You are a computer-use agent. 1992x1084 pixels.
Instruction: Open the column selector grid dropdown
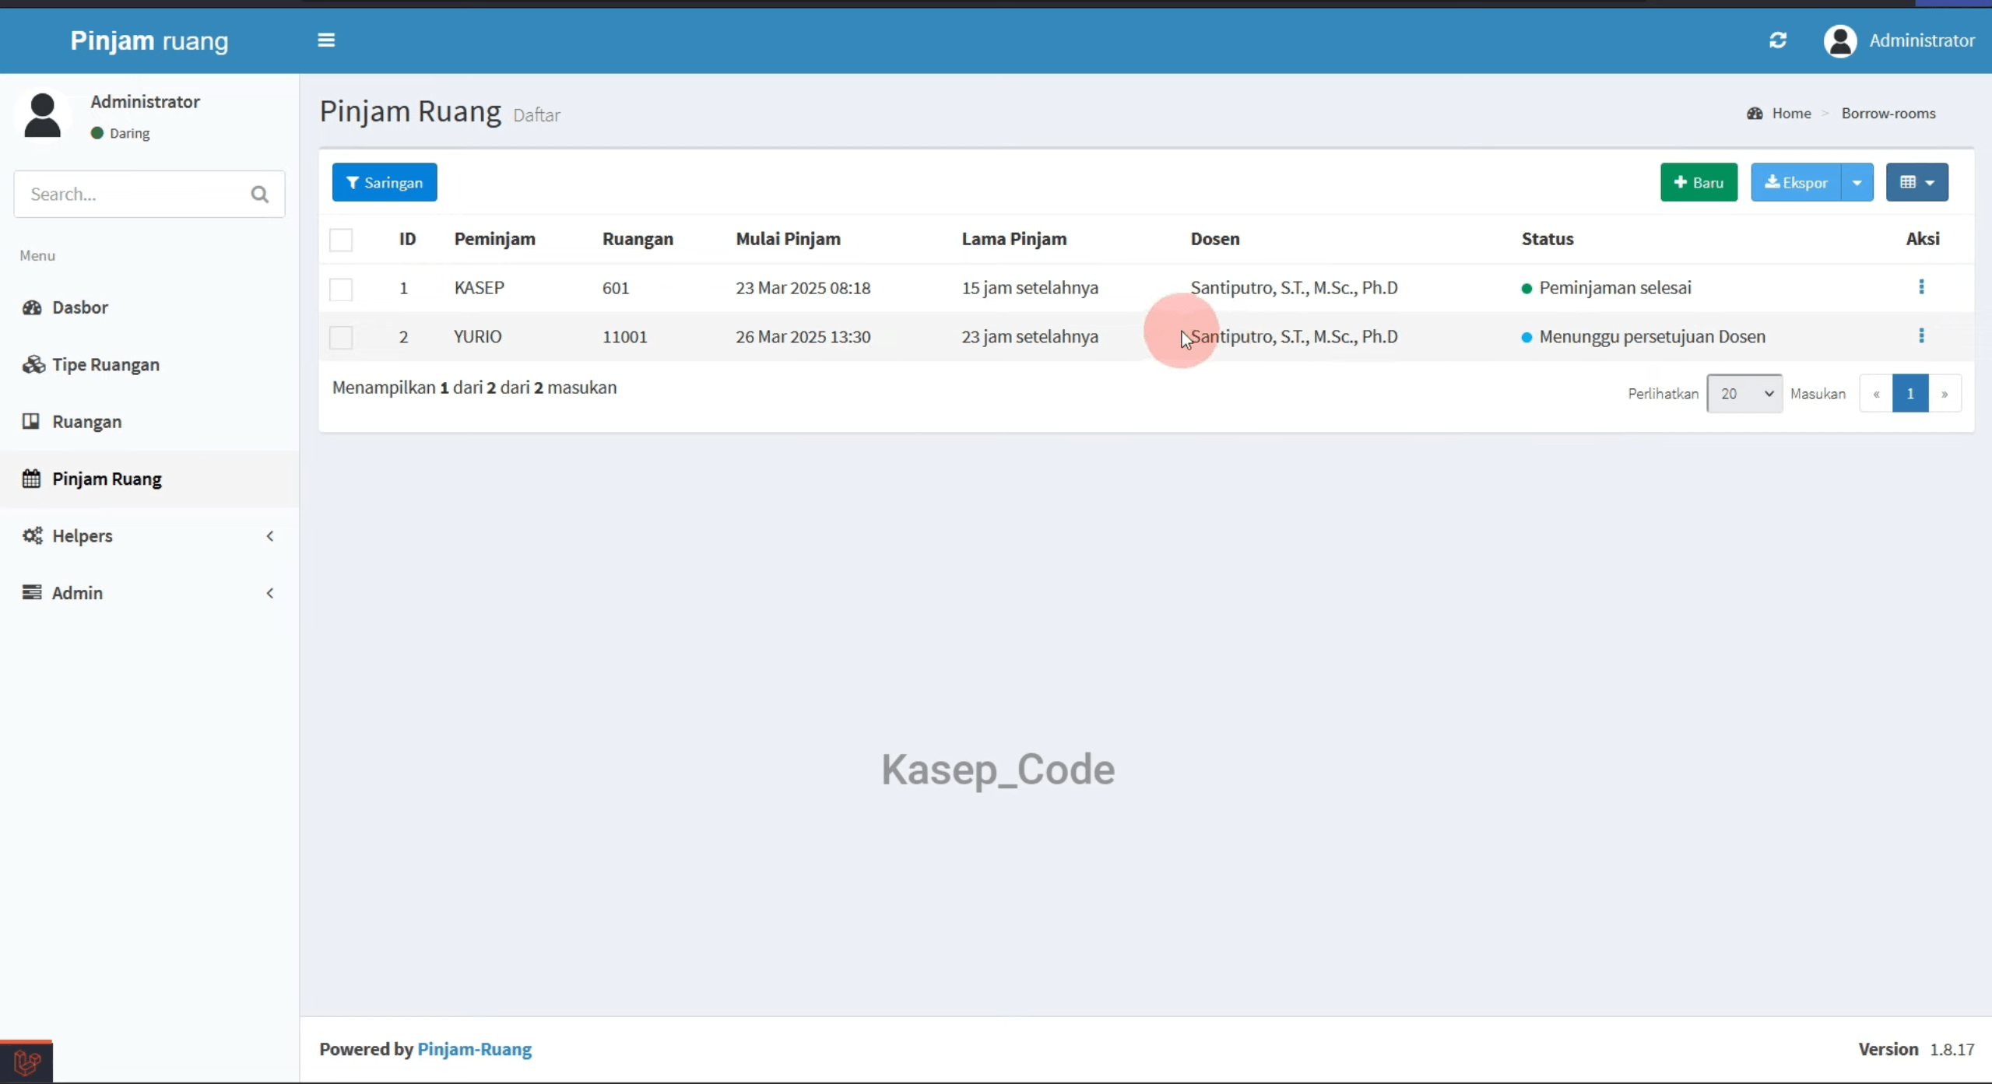[1916, 182]
